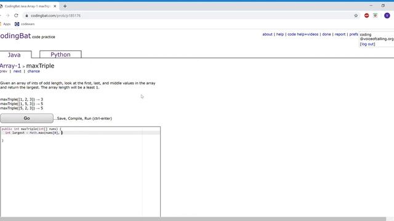Click the log out link
Viewport: 394px width, 221px height.
(368, 44)
